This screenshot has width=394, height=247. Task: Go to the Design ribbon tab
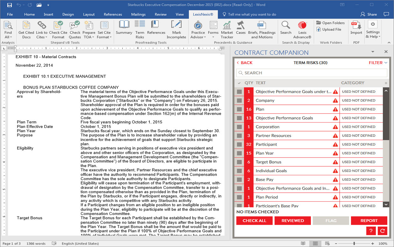pos(68,14)
